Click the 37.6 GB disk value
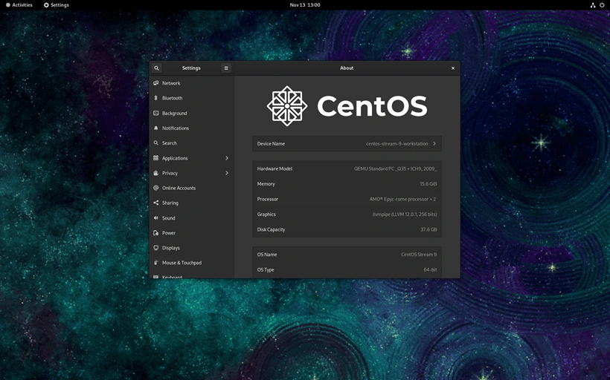Image resolution: width=610 pixels, height=380 pixels. (428, 229)
